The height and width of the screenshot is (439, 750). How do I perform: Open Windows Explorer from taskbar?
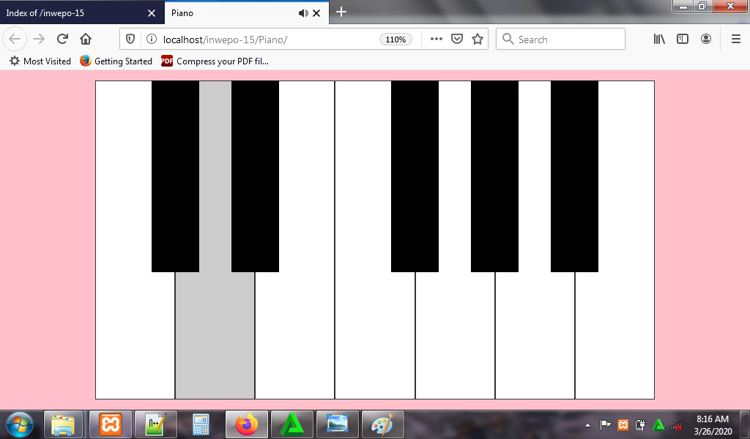64,424
